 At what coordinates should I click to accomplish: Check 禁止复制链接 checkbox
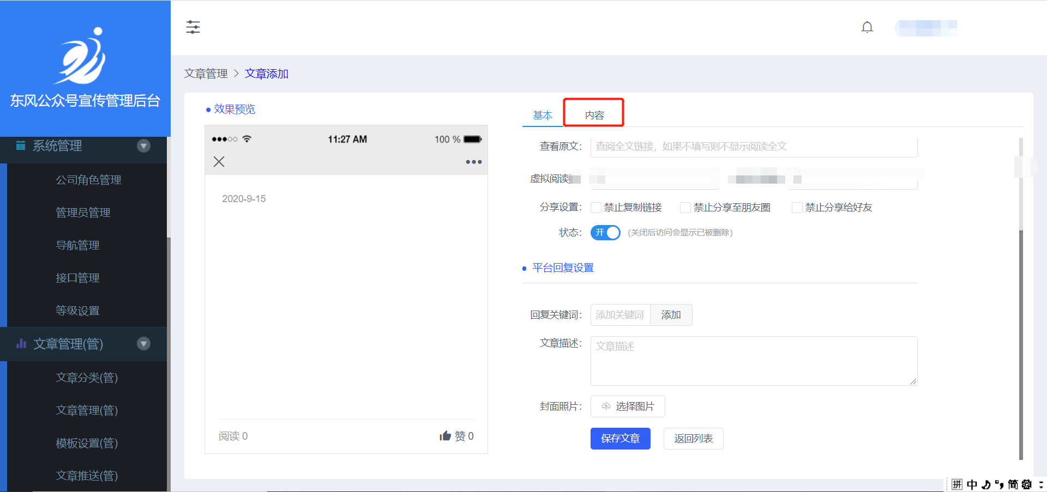click(x=596, y=208)
